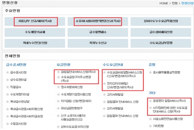Select 급수설비폐지신청 button
The height and width of the screenshot is (130, 194).
coord(161,32)
